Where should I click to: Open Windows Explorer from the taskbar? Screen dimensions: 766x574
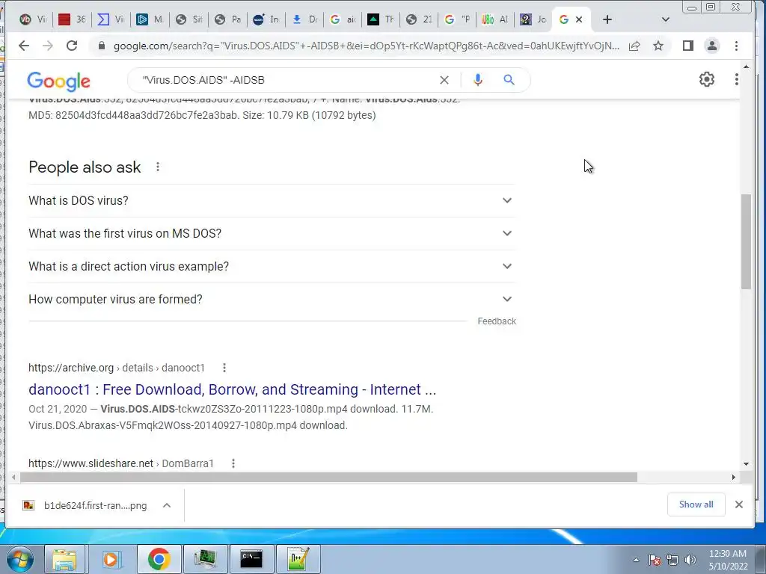click(64, 559)
